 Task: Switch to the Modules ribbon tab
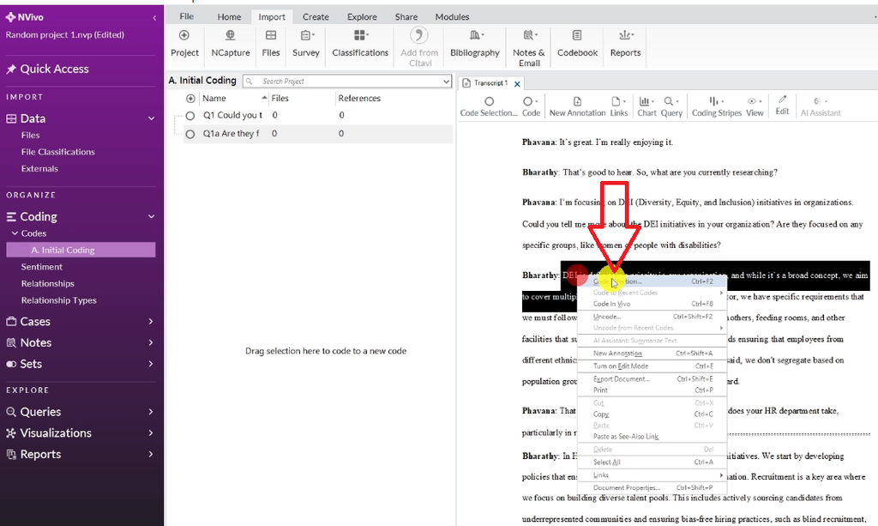click(x=452, y=17)
